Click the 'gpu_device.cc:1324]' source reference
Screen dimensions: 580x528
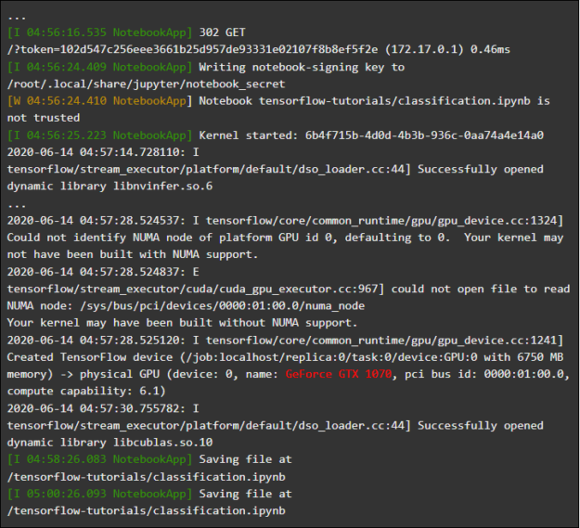(x=500, y=221)
